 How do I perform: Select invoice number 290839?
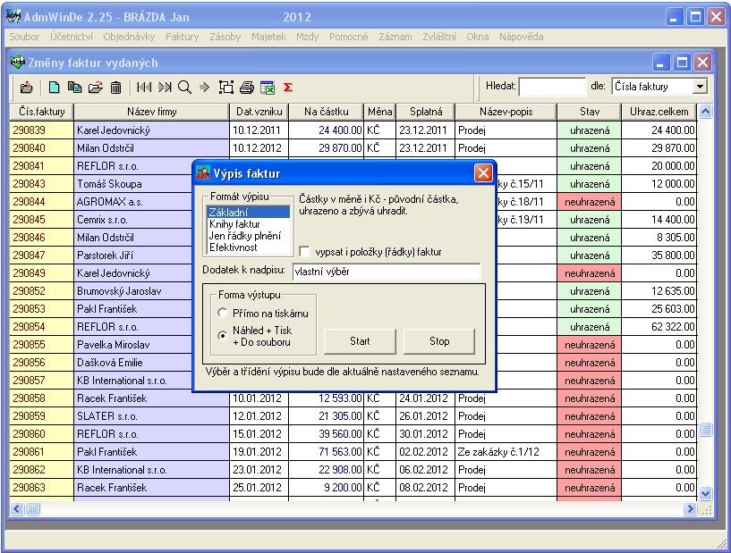click(41, 130)
